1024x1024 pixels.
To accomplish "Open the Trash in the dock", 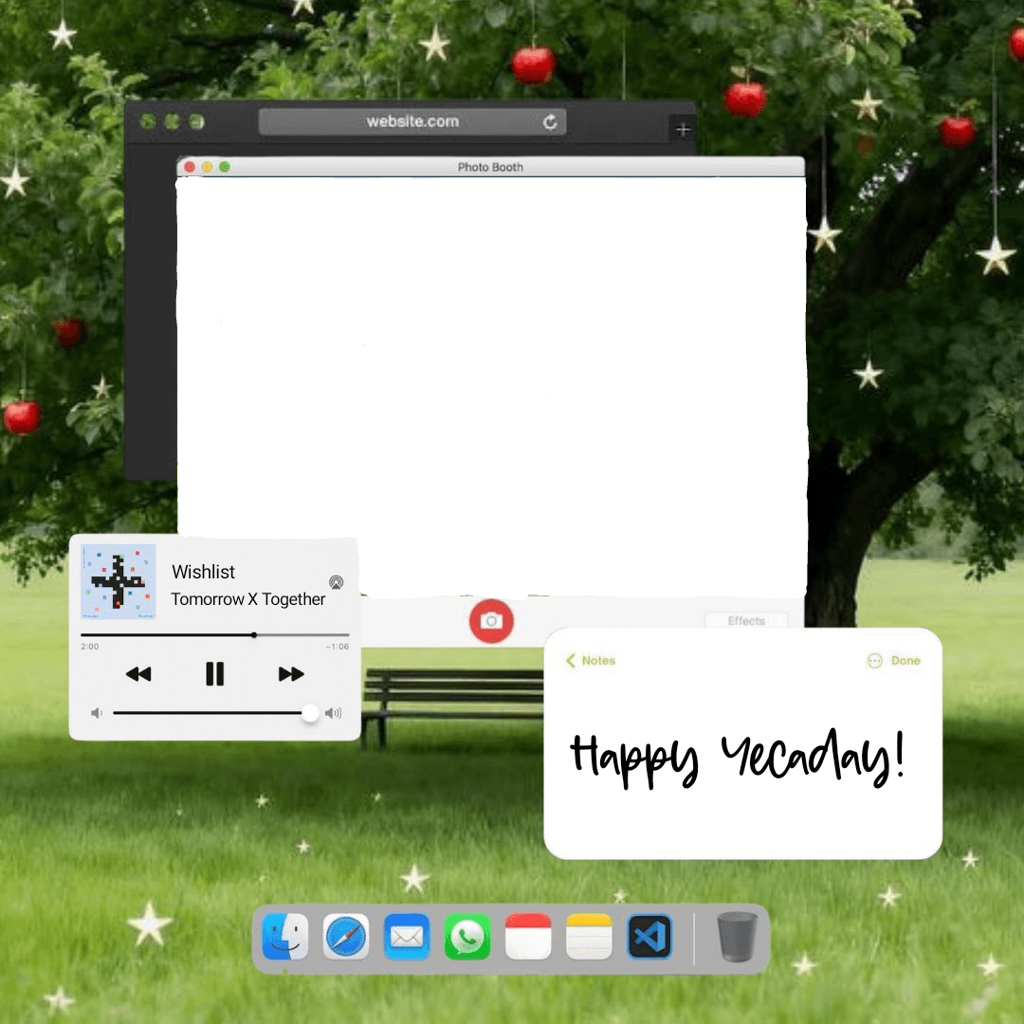I will (x=737, y=937).
